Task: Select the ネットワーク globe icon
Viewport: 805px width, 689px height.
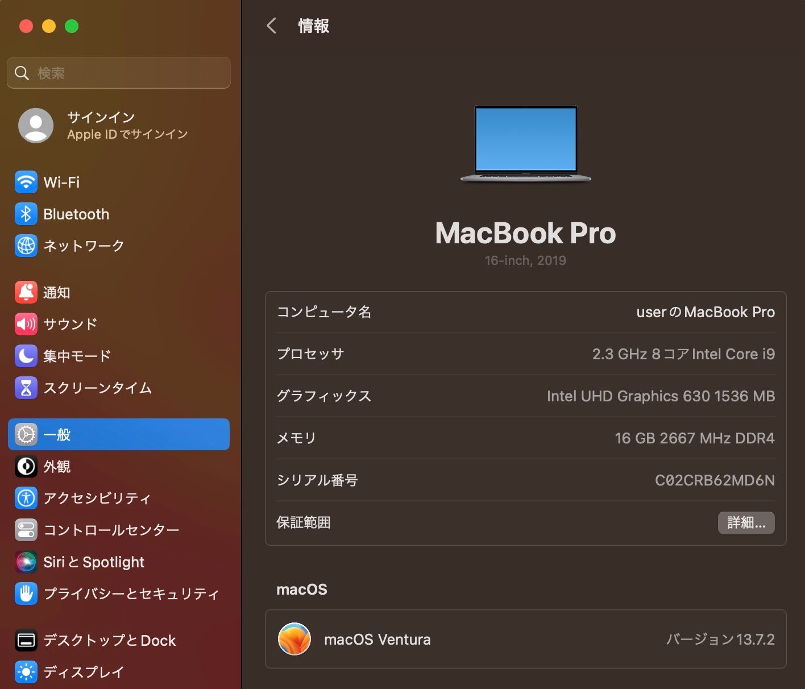Action: tap(26, 246)
